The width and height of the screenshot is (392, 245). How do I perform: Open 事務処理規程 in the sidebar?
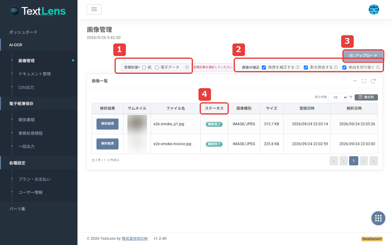coord(30,133)
